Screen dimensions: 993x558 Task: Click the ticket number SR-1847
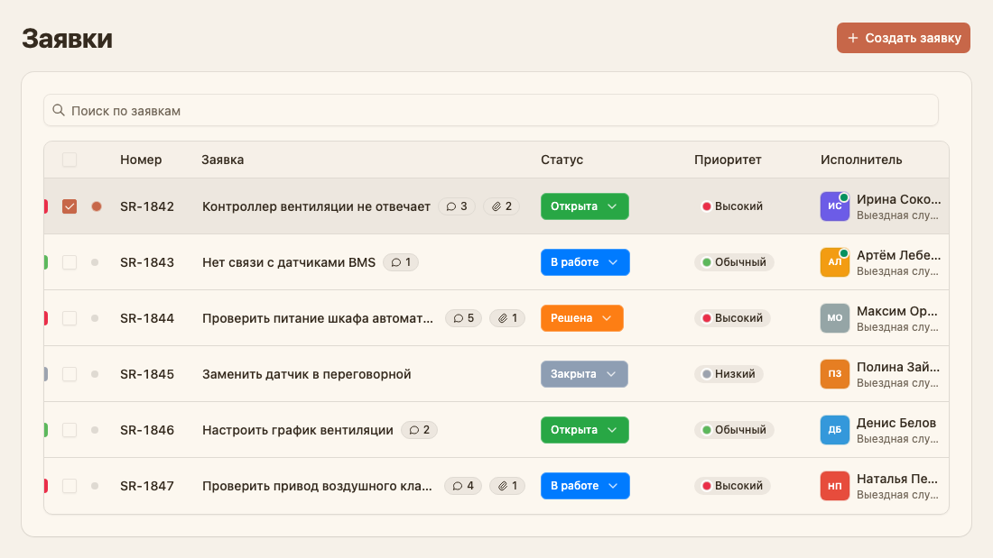[147, 486]
